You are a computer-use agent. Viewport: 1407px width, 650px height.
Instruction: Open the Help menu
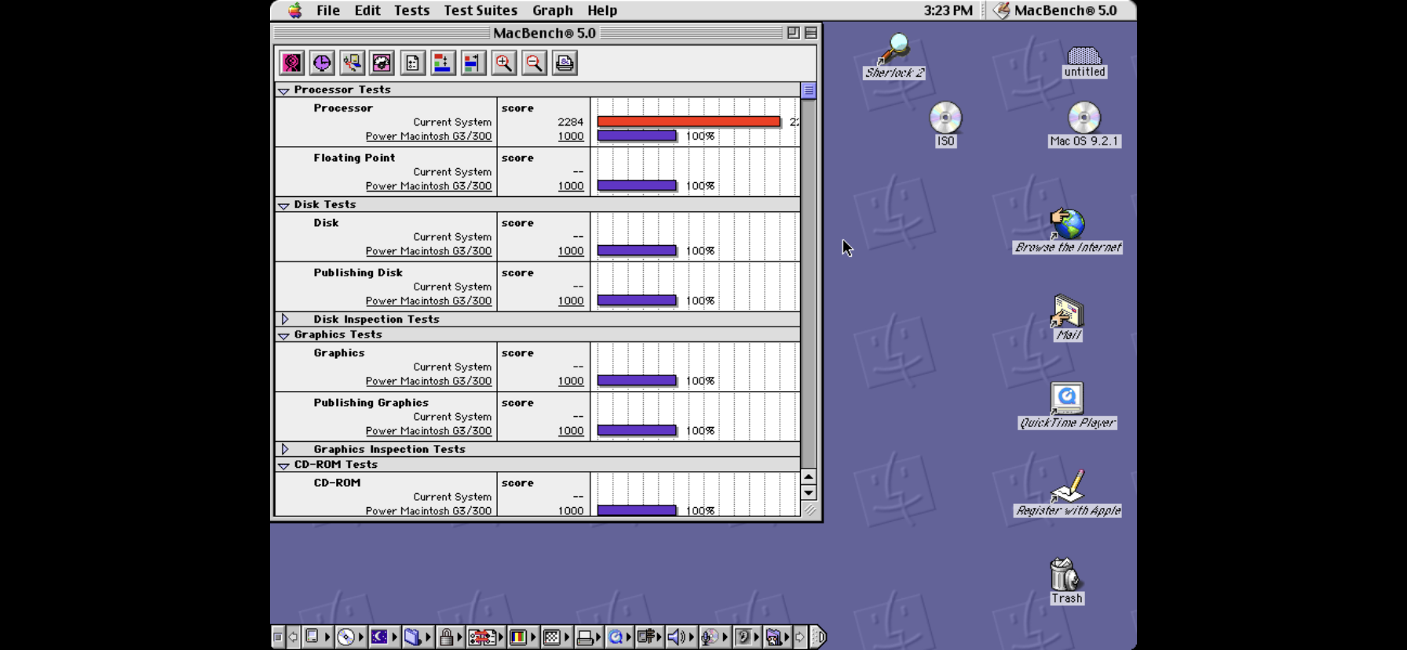click(602, 10)
